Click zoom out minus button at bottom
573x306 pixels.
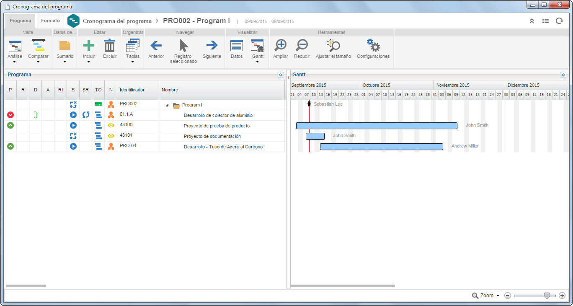(508, 296)
